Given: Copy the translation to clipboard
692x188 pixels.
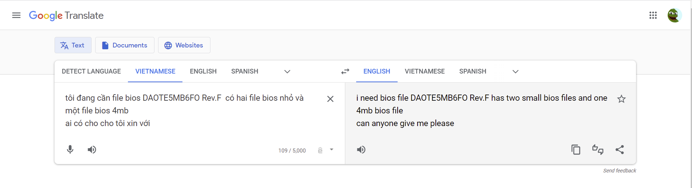Looking at the screenshot, I should pos(576,150).
